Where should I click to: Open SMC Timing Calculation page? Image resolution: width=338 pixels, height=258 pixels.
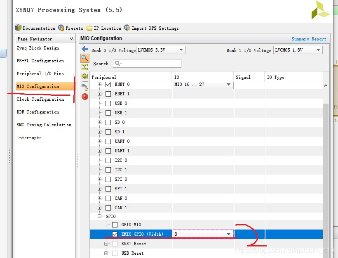click(44, 125)
